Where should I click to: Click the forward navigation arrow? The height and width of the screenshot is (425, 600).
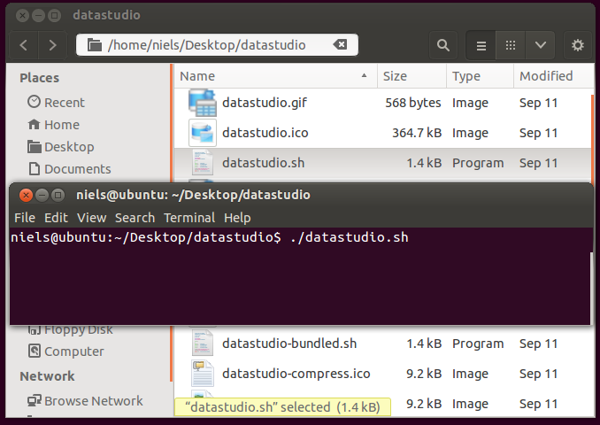[53, 45]
